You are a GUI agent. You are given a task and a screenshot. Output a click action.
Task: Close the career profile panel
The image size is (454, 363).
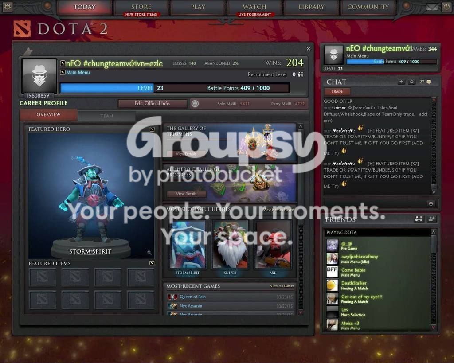tap(309, 49)
